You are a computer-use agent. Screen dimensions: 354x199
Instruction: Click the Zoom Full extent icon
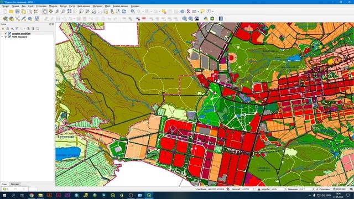69,12
